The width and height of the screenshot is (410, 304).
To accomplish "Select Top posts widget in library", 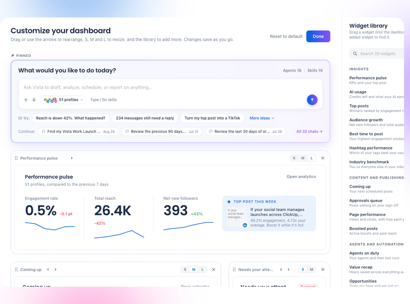I will pyautogui.click(x=376, y=108).
